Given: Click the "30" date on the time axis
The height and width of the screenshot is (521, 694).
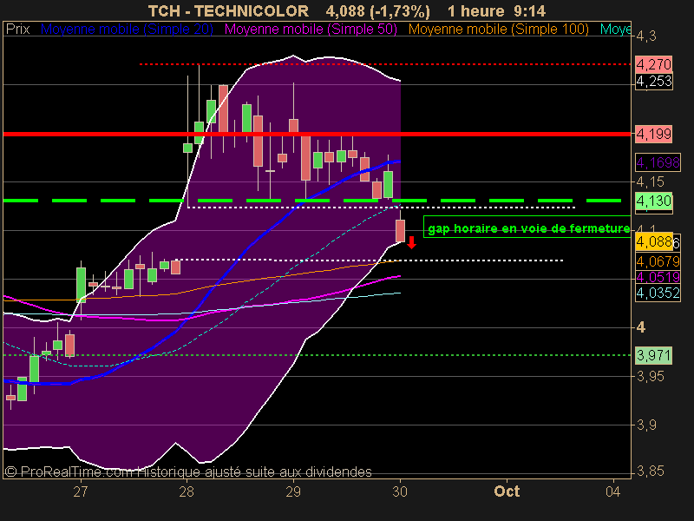Looking at the screenshot, I should click(400, 491).
